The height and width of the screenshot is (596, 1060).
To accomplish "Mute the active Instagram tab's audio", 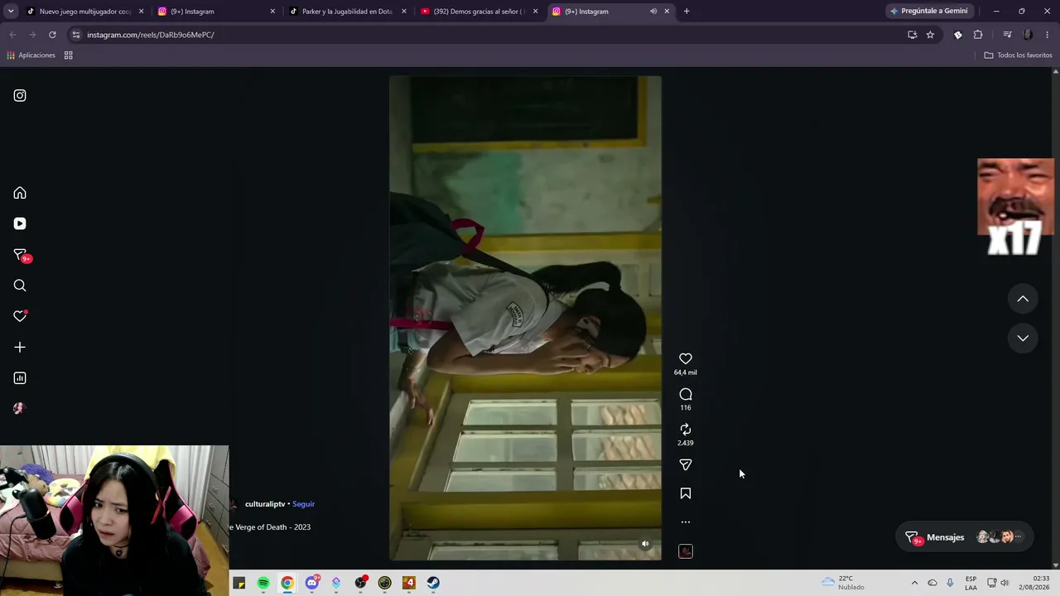I will pyautogui.click(x=653, y=12).
